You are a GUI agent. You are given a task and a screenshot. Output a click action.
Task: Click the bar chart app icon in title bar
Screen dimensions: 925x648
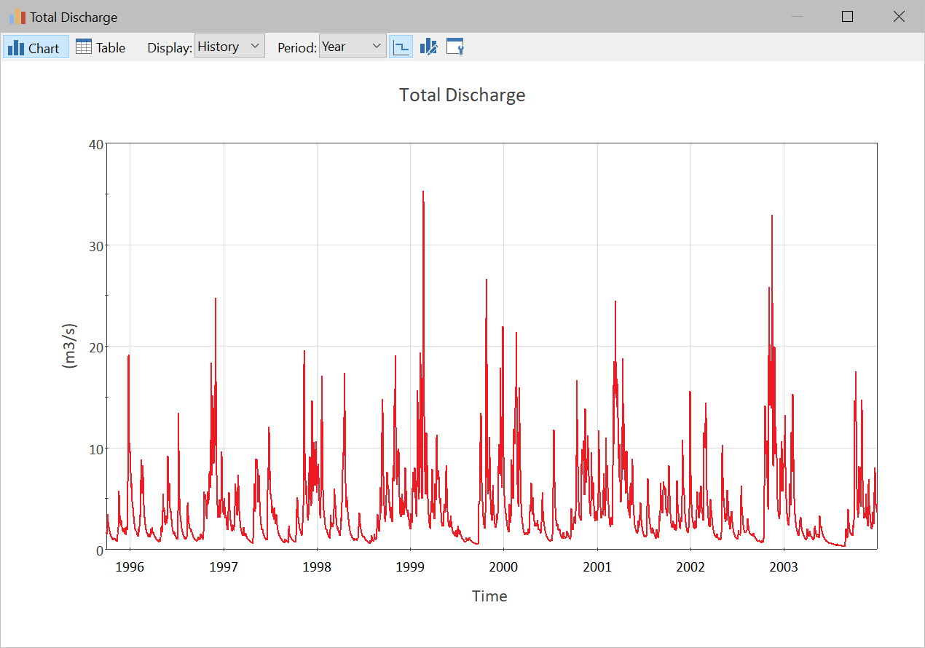(x=17, y=17)
